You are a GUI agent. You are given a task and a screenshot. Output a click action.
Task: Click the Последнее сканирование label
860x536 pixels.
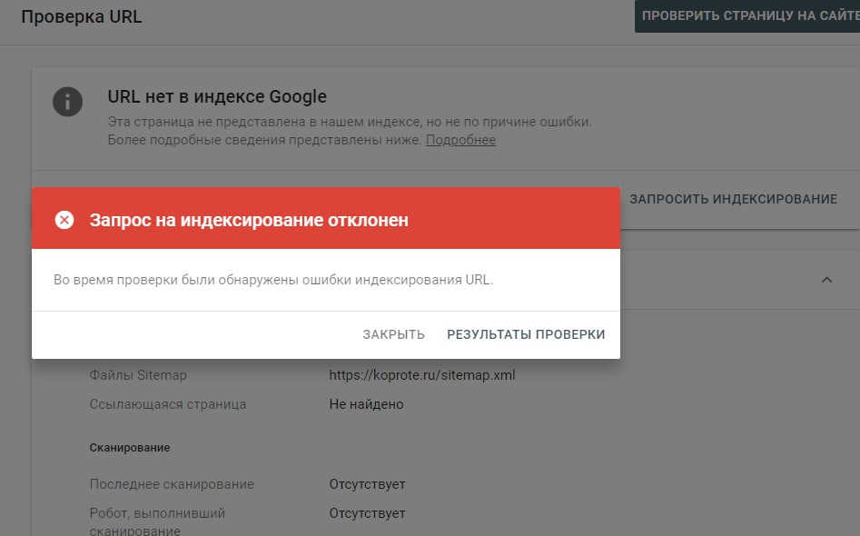(172, 484)
